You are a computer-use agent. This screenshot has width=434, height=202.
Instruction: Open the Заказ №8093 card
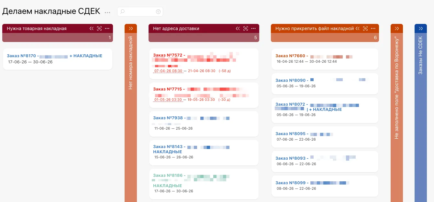(x=325, y=161)
